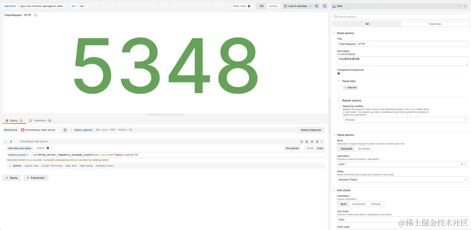Click the drag handle icon of query A
This screenshot has height=230, width=471.
tap(322, 142)
